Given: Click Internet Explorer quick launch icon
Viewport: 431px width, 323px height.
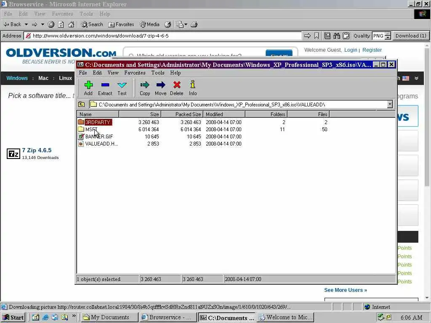Looking at the screenshot, I should (45, 317).
